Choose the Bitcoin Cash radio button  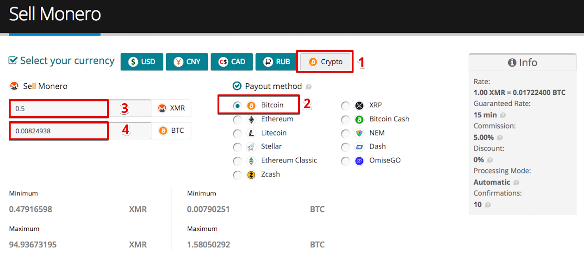click(345, 120)
